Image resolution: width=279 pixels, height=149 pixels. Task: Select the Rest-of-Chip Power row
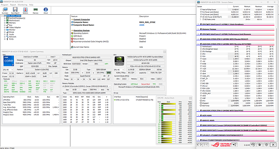click(236, 9)
